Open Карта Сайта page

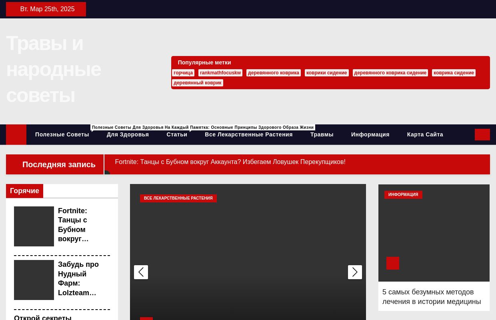tap(425, 134)
